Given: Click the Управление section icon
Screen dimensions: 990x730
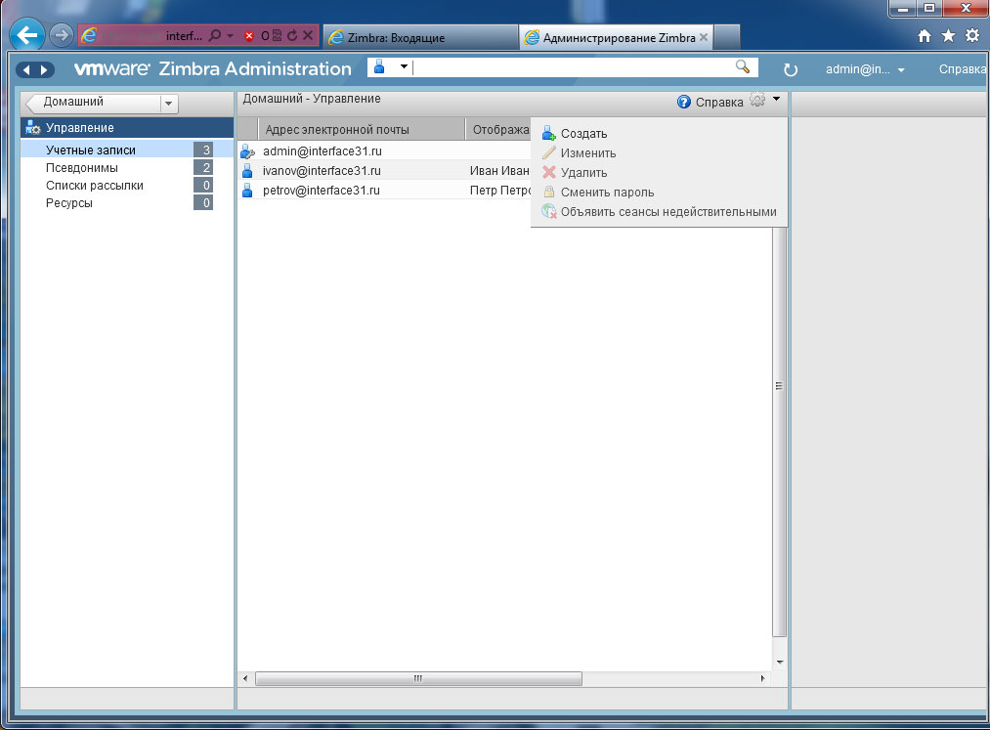Looking at the screenshot, I should click(x=33, y=128).
